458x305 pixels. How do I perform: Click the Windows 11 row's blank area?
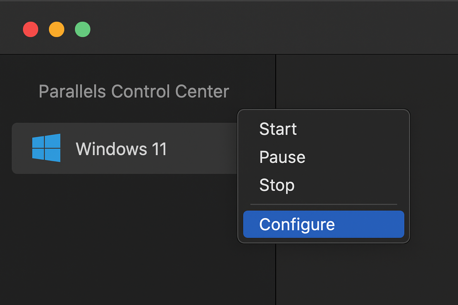pyautogui.click(x=203, y=148)
